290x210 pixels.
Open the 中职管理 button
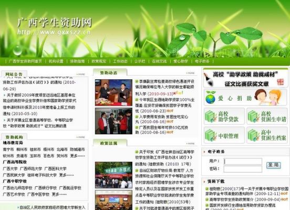[224, 135]
